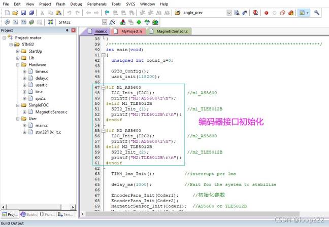Save the current file

click(23, 13)
